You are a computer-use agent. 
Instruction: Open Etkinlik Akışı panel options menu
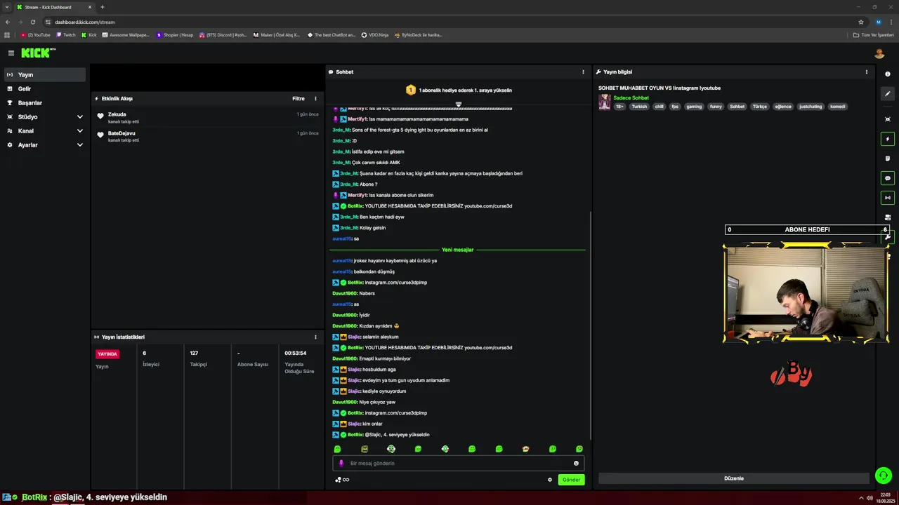click(x=315, y=99)
